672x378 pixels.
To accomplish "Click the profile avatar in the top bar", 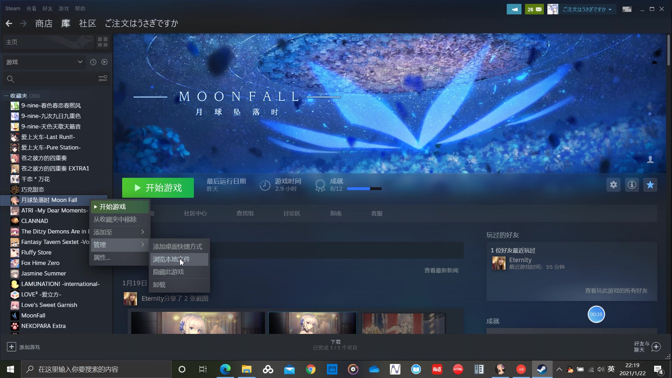I will coord(553,9).
